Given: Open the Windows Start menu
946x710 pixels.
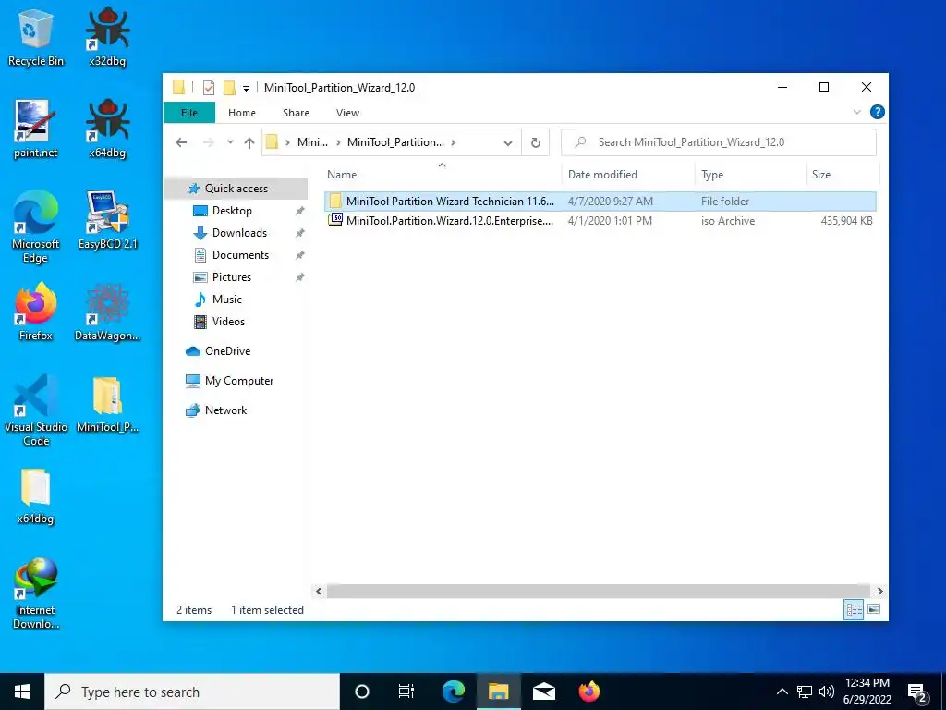Looking at the screenshot, I should [22, 692].
